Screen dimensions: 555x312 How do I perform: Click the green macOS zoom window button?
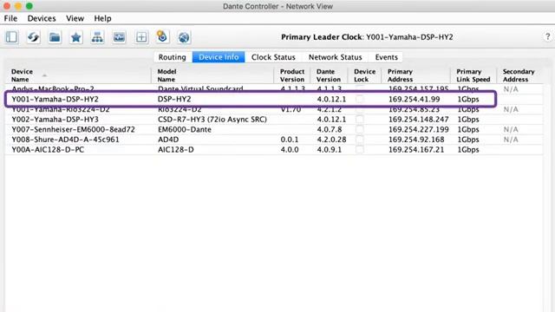(29, 6)
